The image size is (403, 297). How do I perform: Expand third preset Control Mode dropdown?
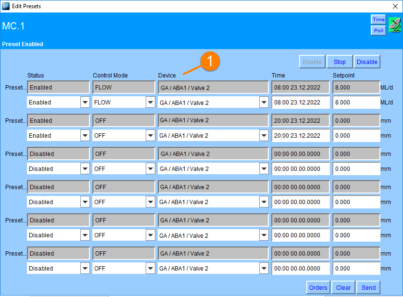[x=150, y=169]
